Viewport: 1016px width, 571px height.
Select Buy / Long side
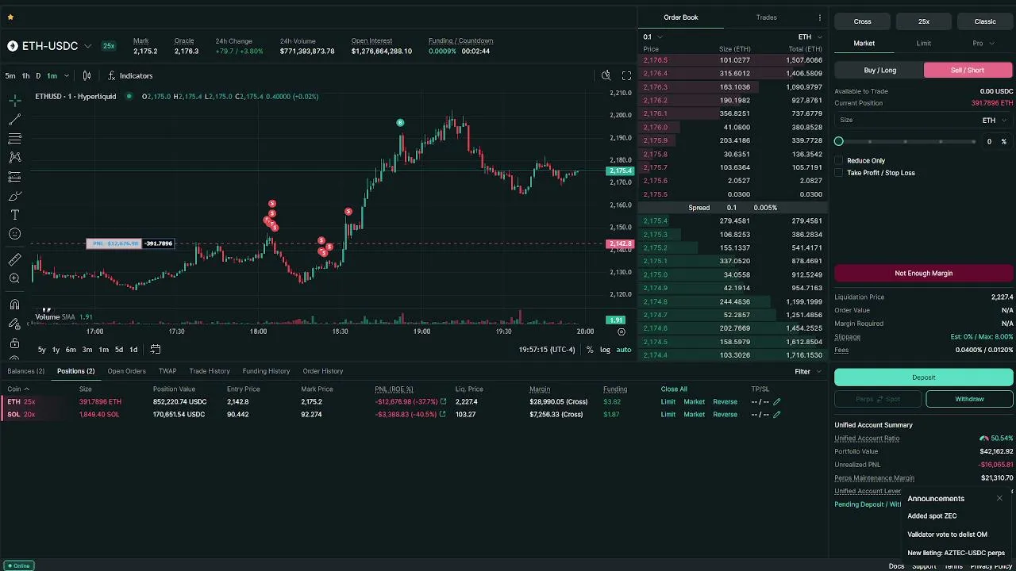tap(879, 70)
